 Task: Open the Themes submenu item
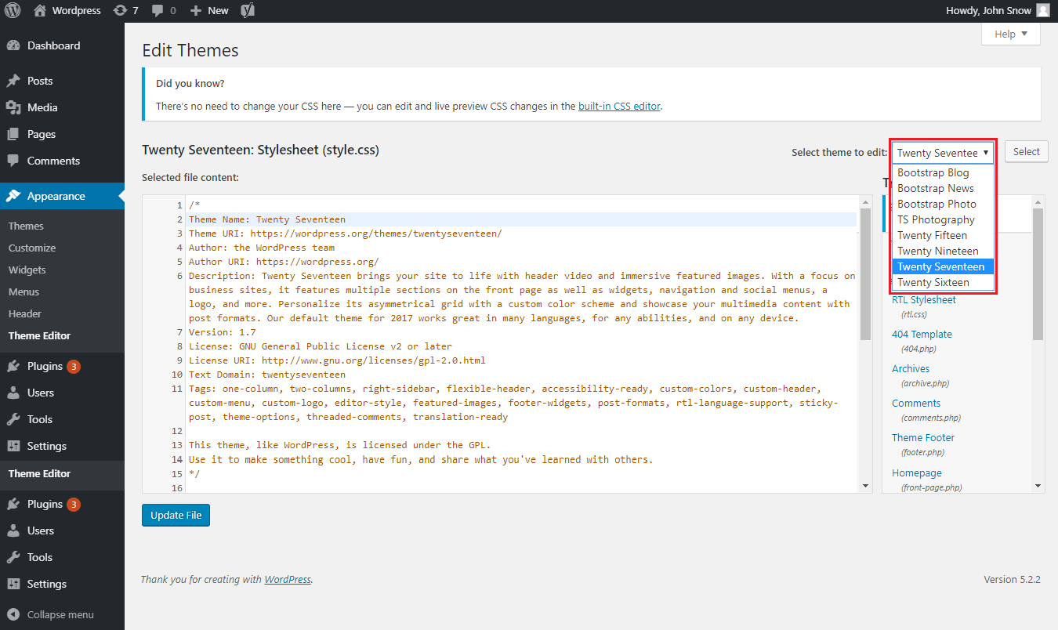26,226
